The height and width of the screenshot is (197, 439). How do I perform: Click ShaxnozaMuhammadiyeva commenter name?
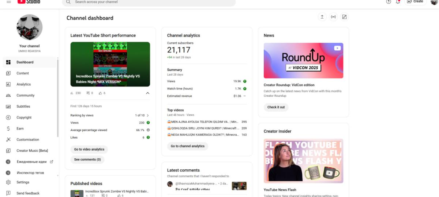[196, 184]
